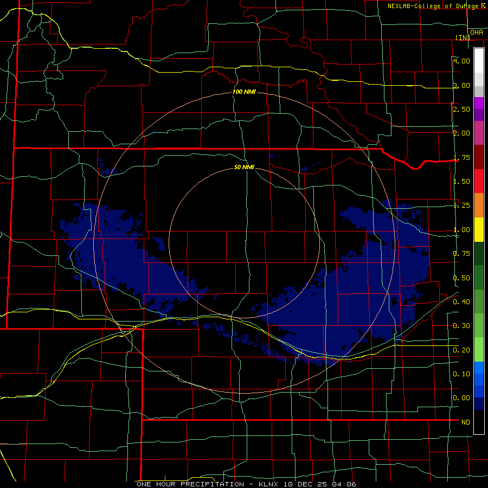
Task: Click the light blue 0.10 legend swatch
Action: click(x=479, y=368)
